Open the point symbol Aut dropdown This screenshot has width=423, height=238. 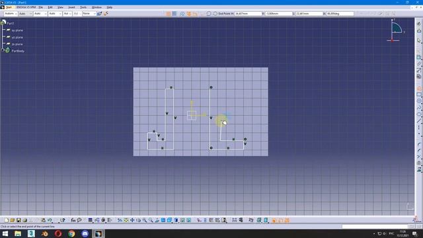point(67,13)
